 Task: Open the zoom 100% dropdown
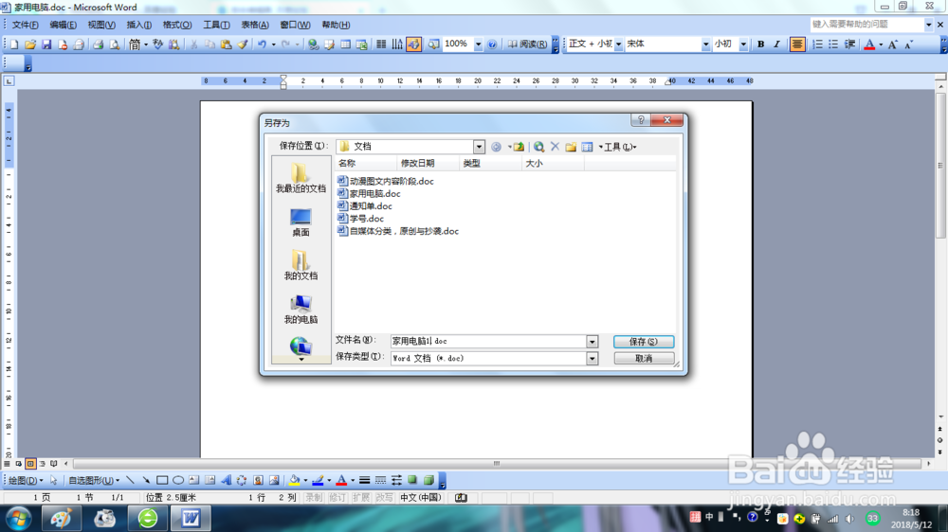(478, 44)
